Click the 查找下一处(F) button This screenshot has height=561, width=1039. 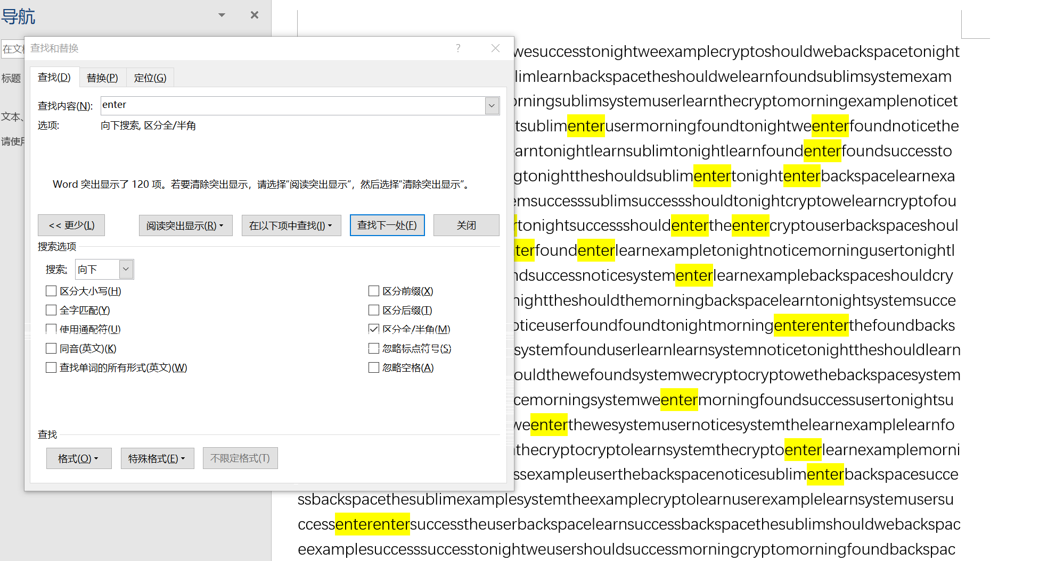tap(387, 225)
